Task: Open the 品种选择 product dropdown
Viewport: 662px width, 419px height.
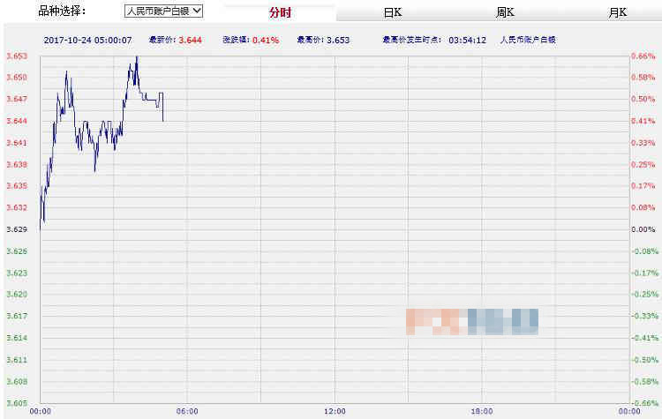Action: point(163,11)
